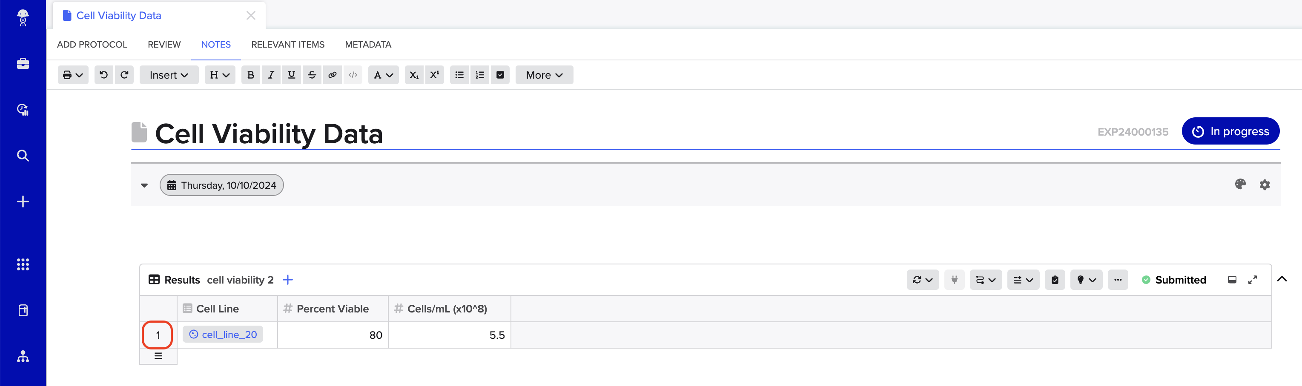Open the Thursday, 10/10/2024 date picker
The image size is (1302, 386).
[x=221, y=185]
